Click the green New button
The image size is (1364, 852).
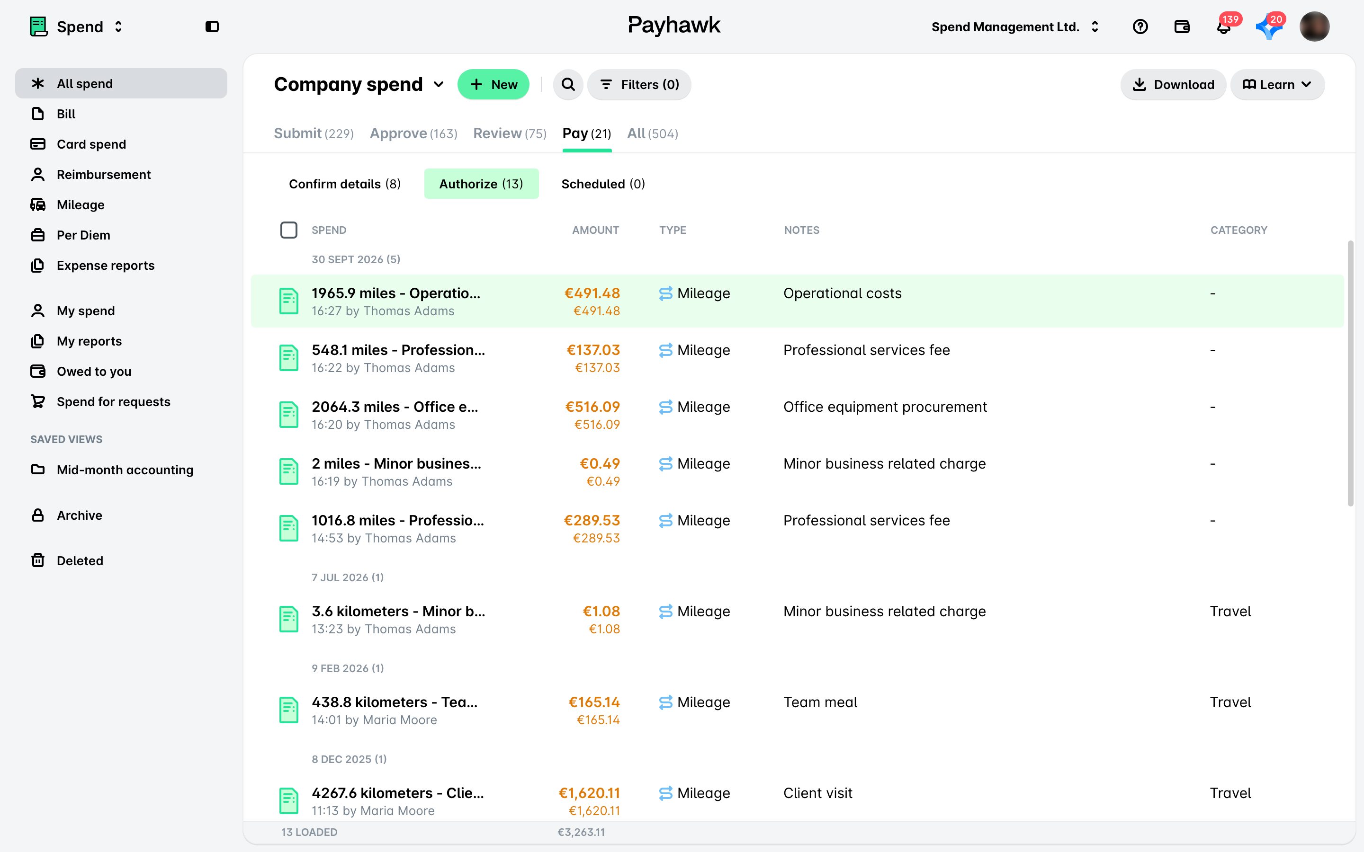(493, 85)
